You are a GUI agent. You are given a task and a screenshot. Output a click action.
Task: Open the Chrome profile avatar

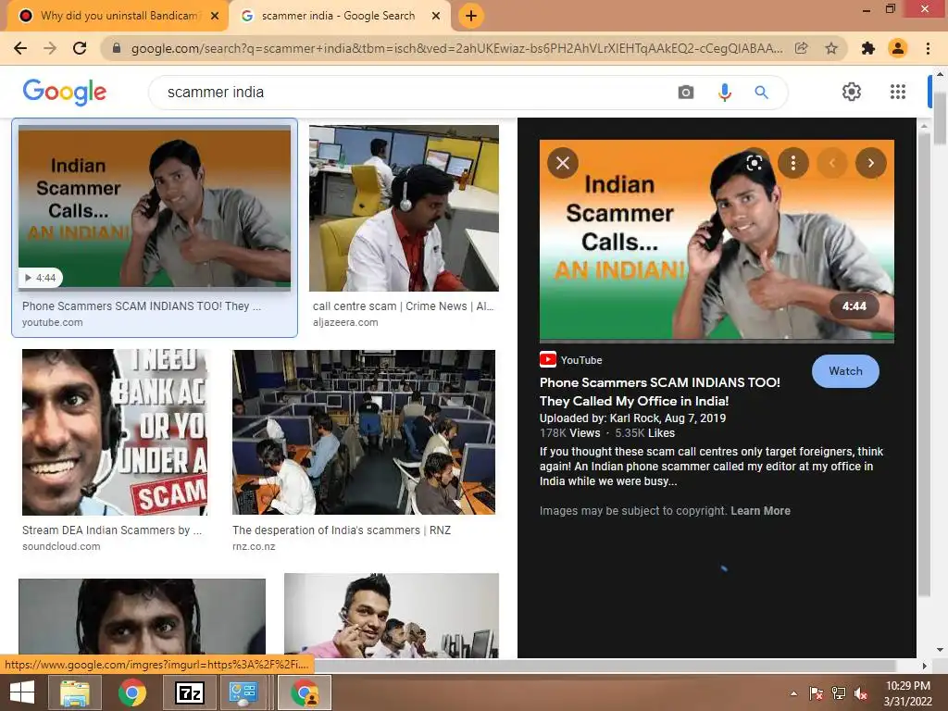(x=898, y=48)
